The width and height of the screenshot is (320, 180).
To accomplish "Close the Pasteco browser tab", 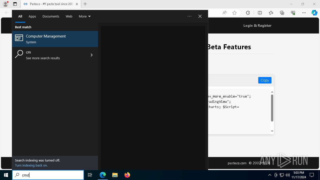I will coord(77,4).
